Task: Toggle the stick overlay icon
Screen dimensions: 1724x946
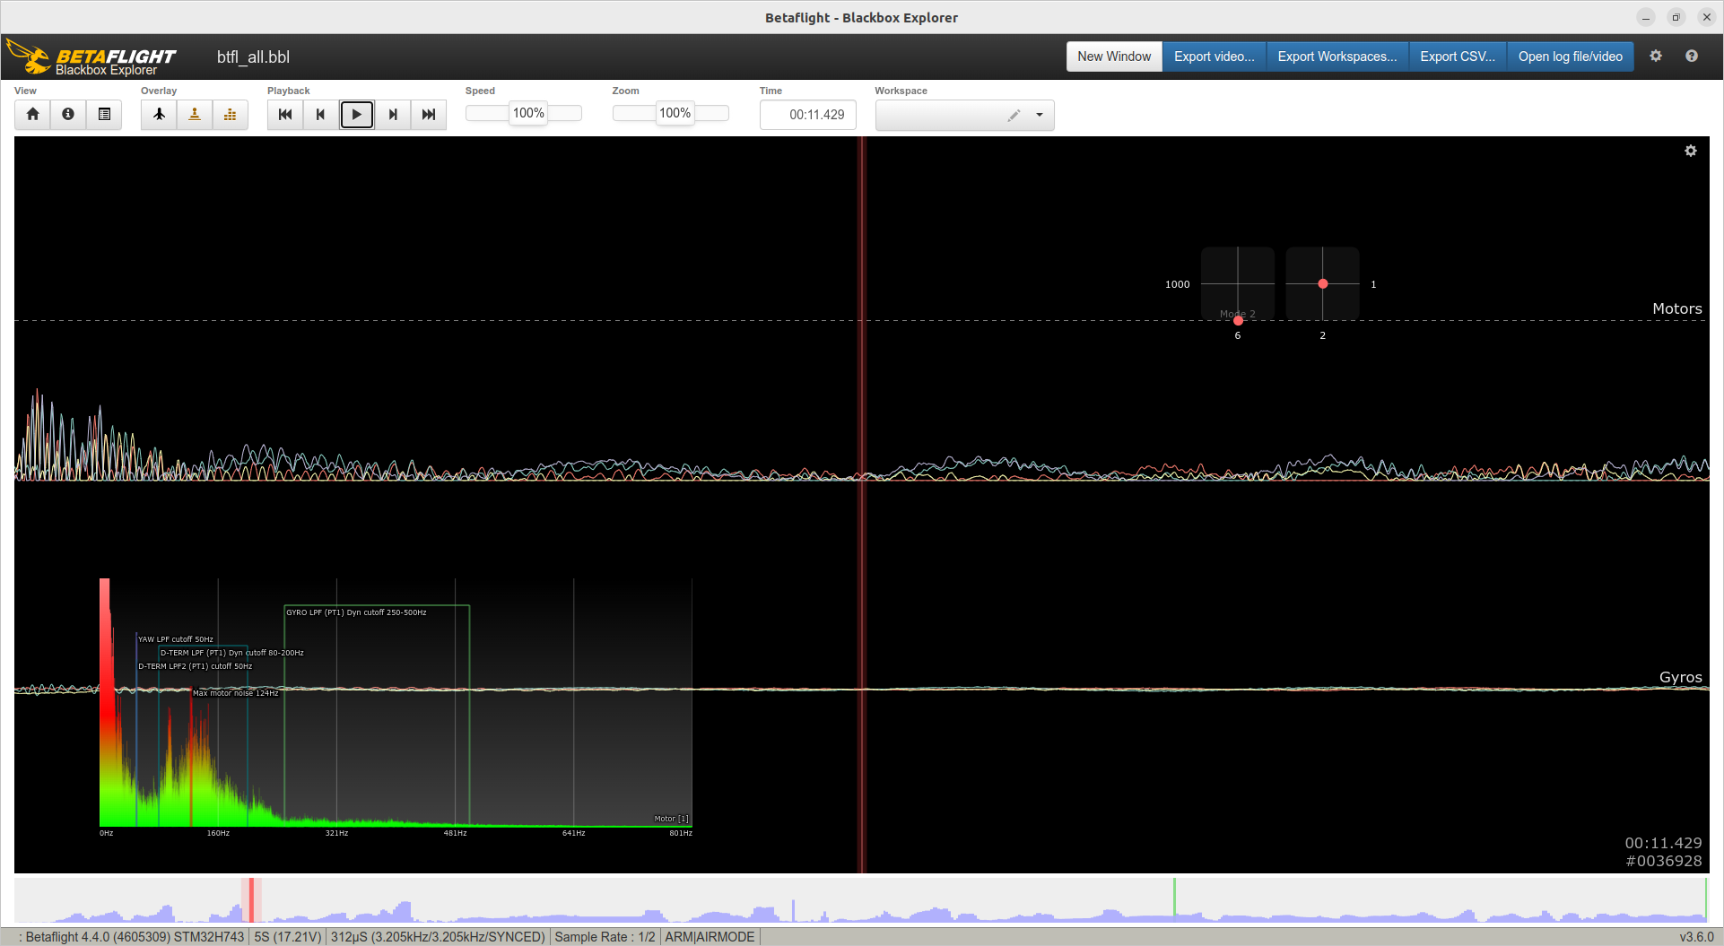Action: (x=195, y=114)
